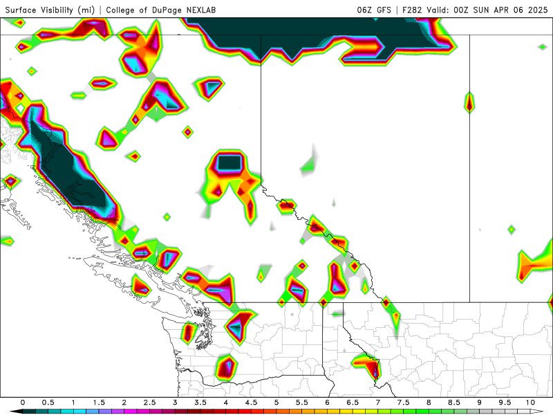Click the '2' color scale label

point(124,403)
